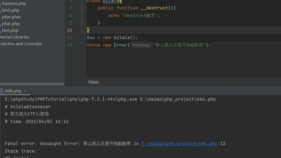Image resolution: width=281 pixels, height=158 pixels.
Task: Click php.exe command line in console
Action: 110,99
